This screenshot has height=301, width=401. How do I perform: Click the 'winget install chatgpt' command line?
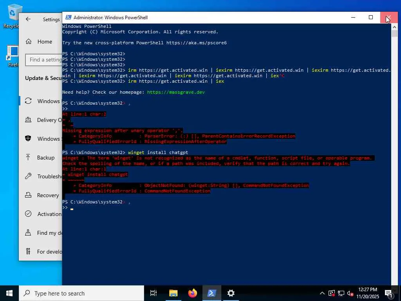[x=158, y=152]
